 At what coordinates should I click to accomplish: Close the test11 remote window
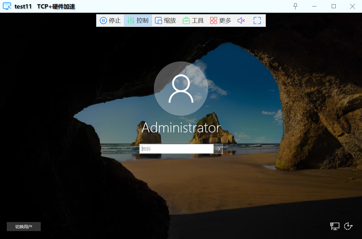[x=352, y=6]
